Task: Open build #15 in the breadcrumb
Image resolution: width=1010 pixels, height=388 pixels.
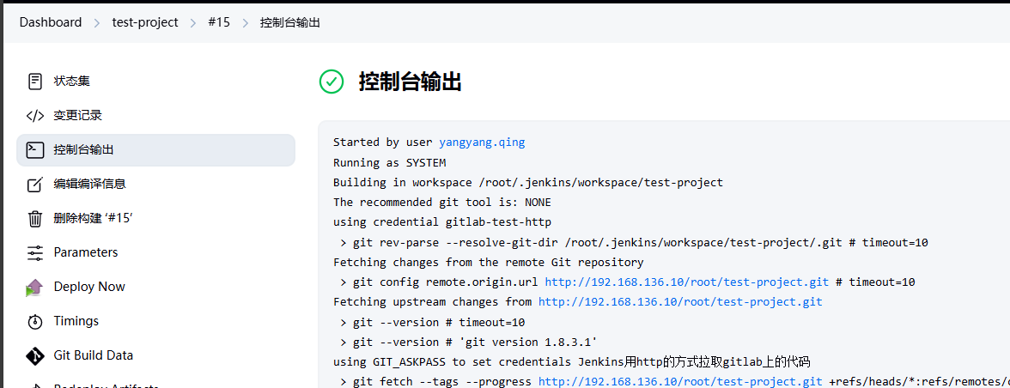Action: pos(219,22)
